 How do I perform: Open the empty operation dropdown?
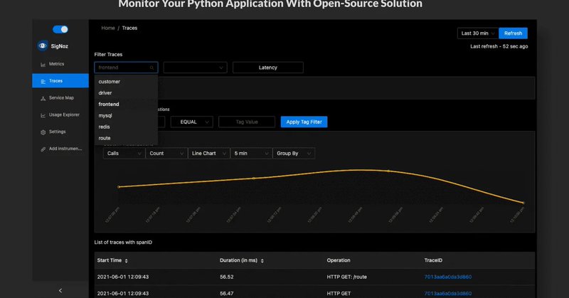coord(195,68)
